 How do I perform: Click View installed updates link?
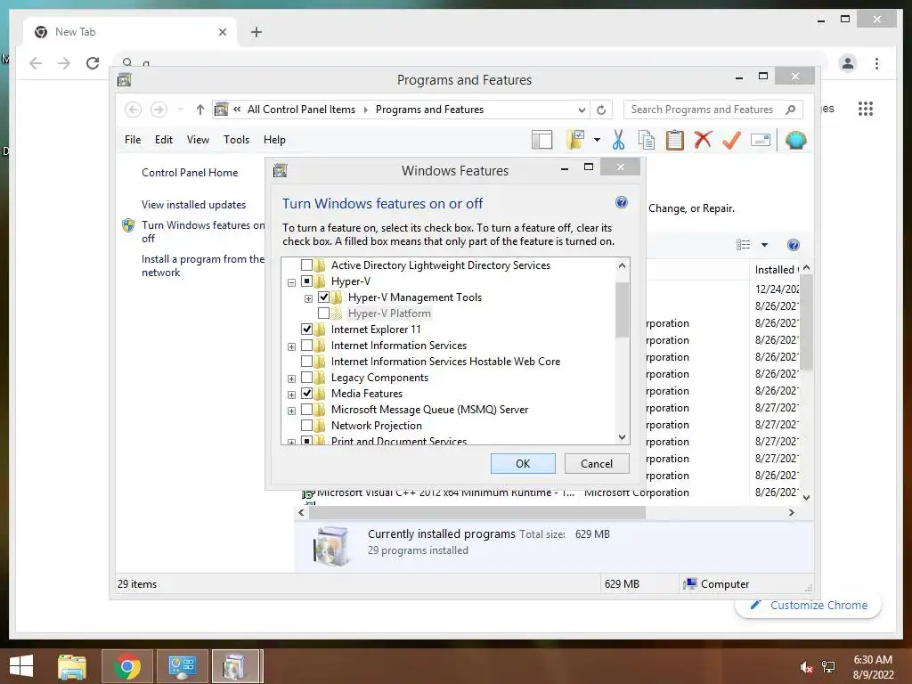[x=193, y=205]
